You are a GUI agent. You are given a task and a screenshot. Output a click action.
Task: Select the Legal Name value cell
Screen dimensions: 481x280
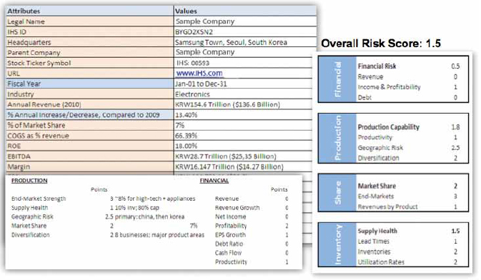coord(245,21)
